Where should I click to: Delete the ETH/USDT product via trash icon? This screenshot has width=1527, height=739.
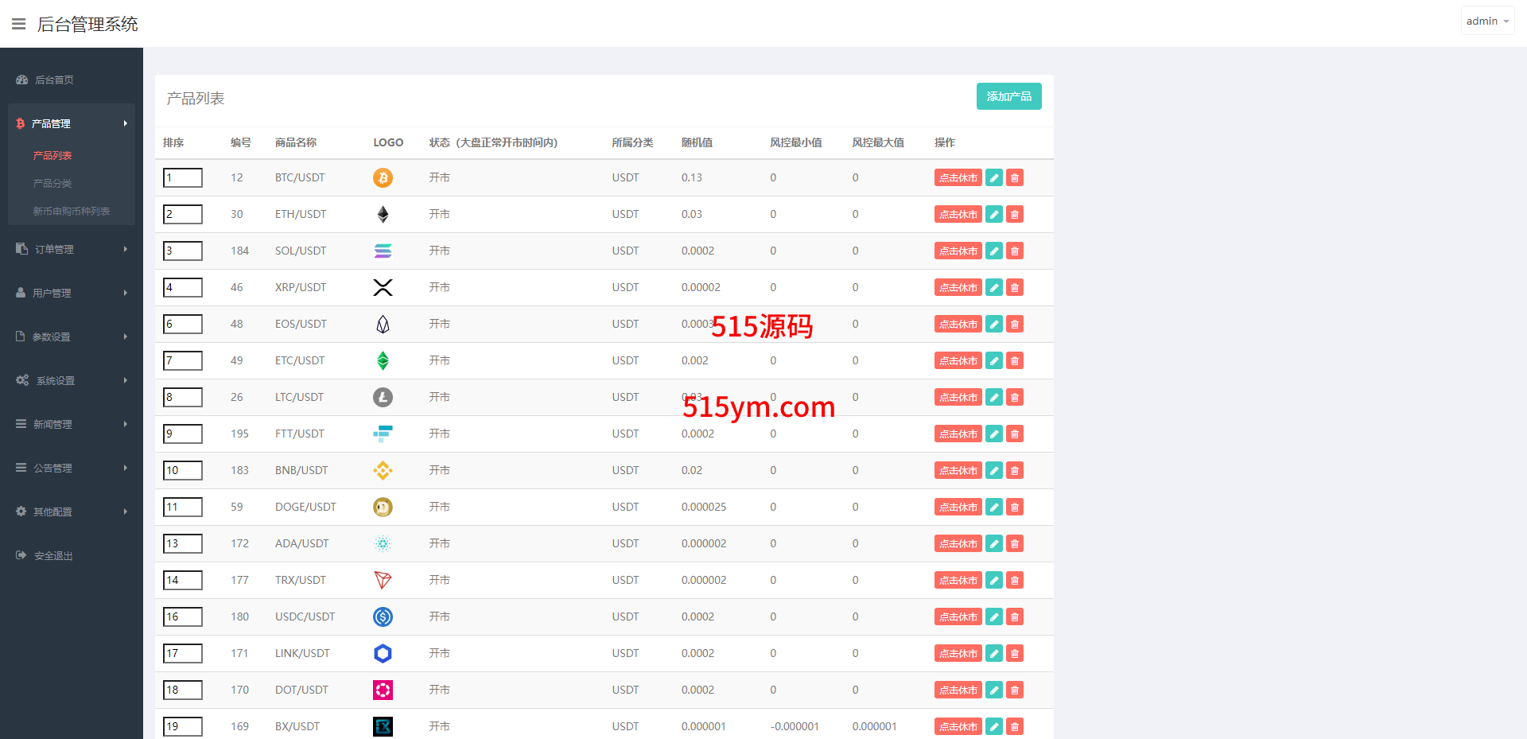click(1015, 214)
